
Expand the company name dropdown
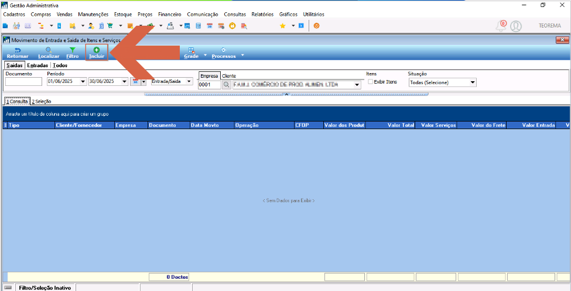pos(357,85)
